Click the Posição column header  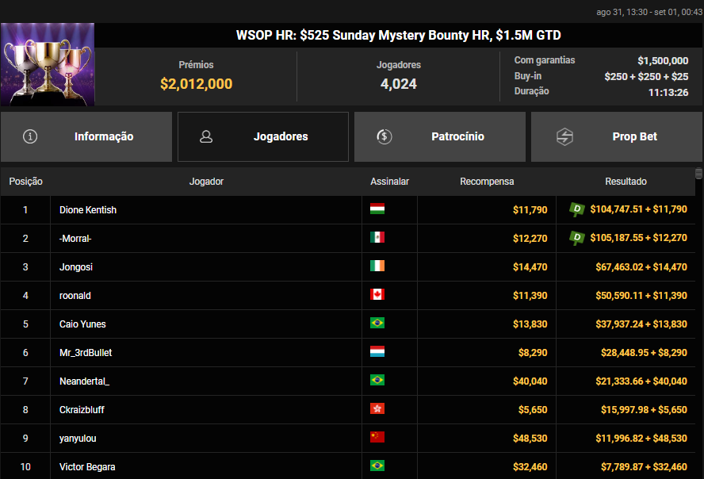25,182
